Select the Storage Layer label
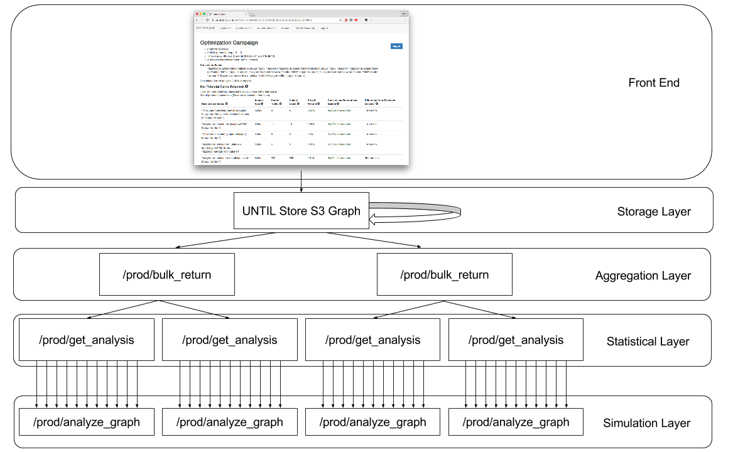This screenshot has height=452, width=733. [x=653, y=212]
